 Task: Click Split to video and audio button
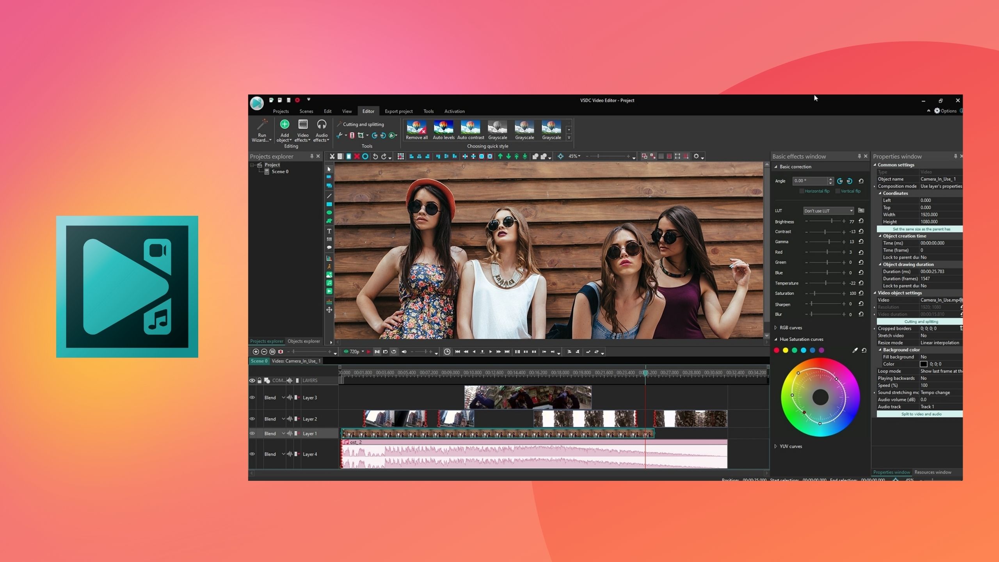point(919,414)
